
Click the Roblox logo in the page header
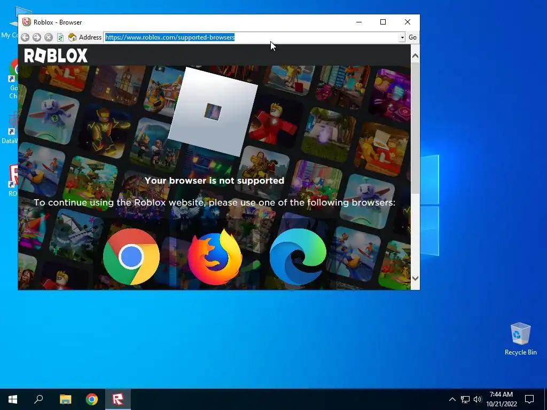coord(56,56)
